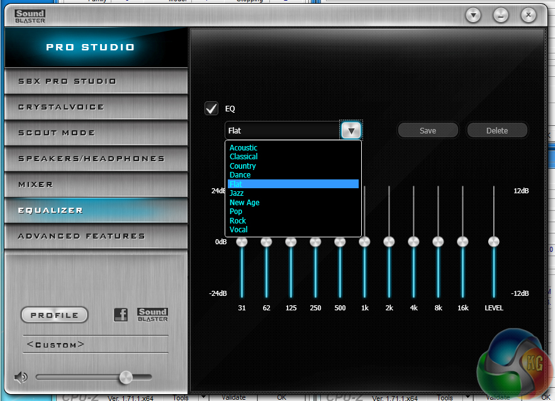Click the Sound Blaster logo near Profile
The height and width of the screenshot is (401, 555).
pos(152,315)
